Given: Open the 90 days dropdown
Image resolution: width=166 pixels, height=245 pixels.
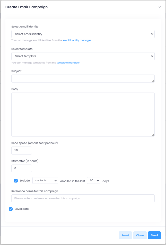Looking at the screenshot, I should click(94, 180).
